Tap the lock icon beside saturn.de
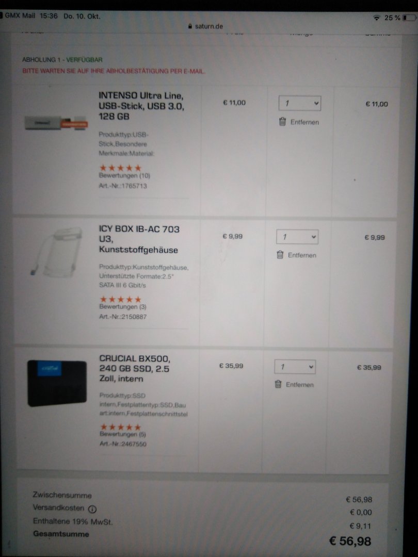Image resolution: width=418 pixels, height=557 pixels. pos(190,26)
